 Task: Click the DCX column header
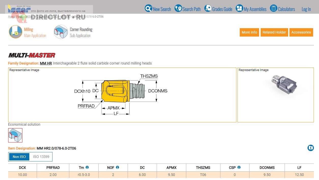coord(22,168)
